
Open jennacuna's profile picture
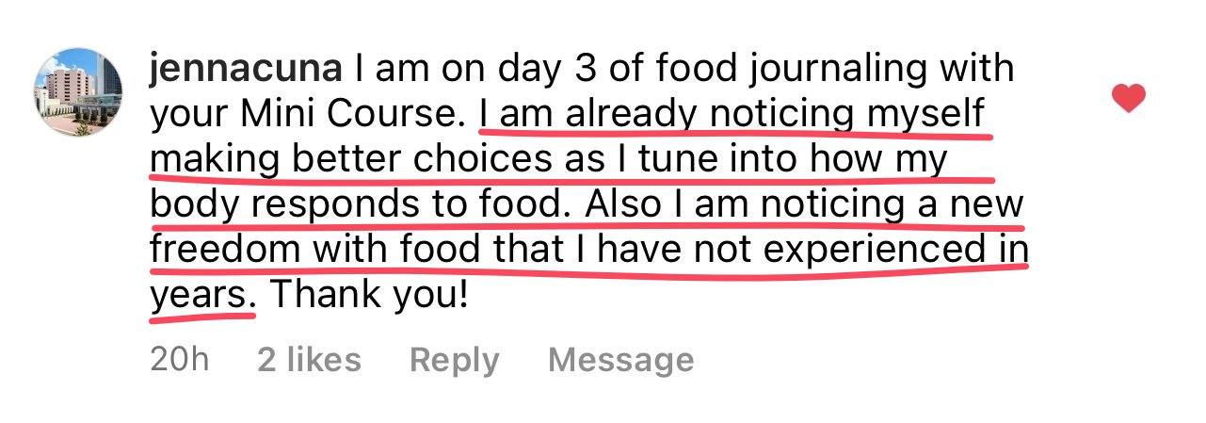pyautogui.click(x=78, y=91)
